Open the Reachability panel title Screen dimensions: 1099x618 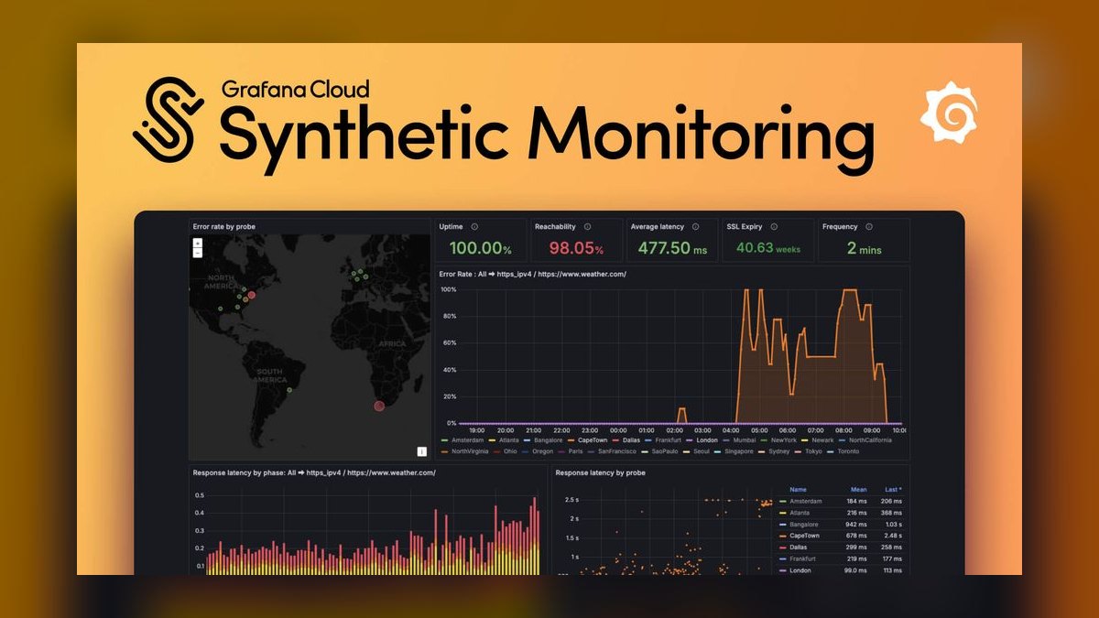(x=555, y=226)
